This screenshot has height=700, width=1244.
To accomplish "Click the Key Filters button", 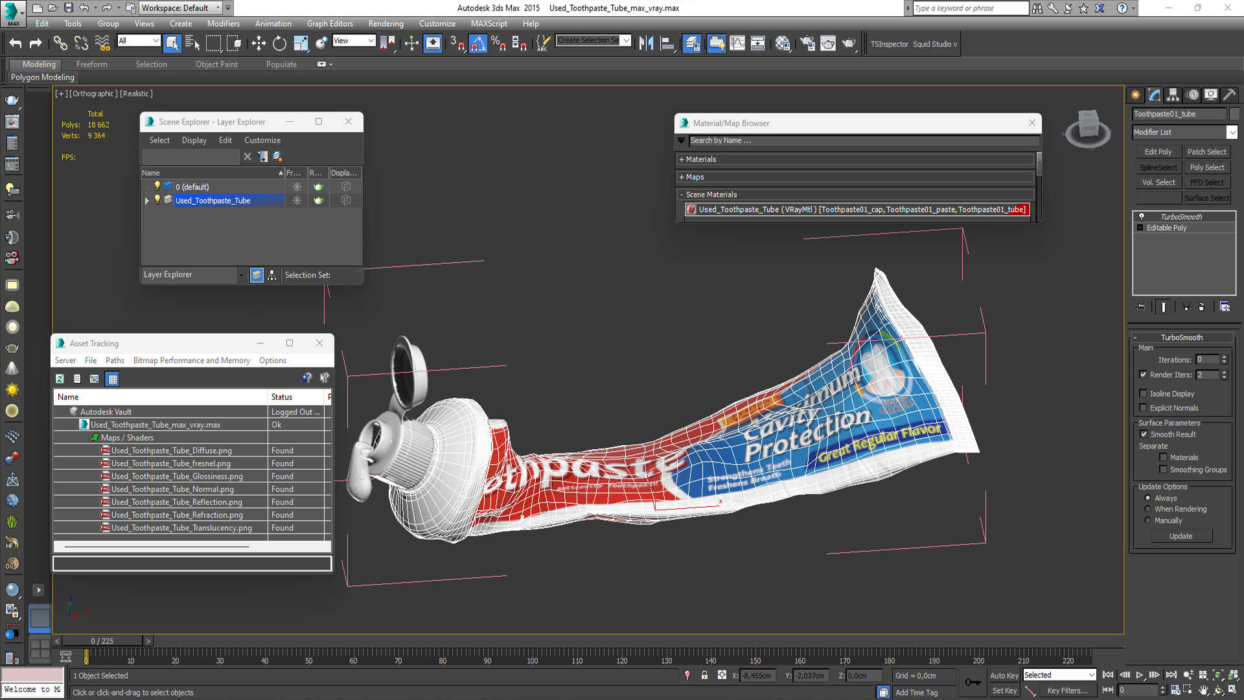I will (1067, 690).
